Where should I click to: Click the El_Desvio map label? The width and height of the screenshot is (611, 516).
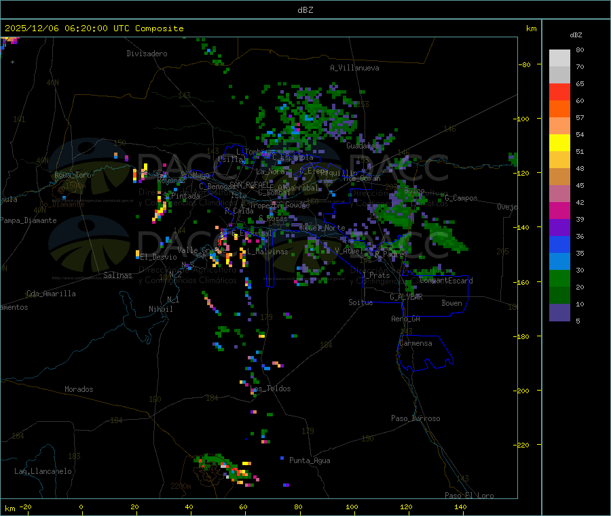(159, 257)
